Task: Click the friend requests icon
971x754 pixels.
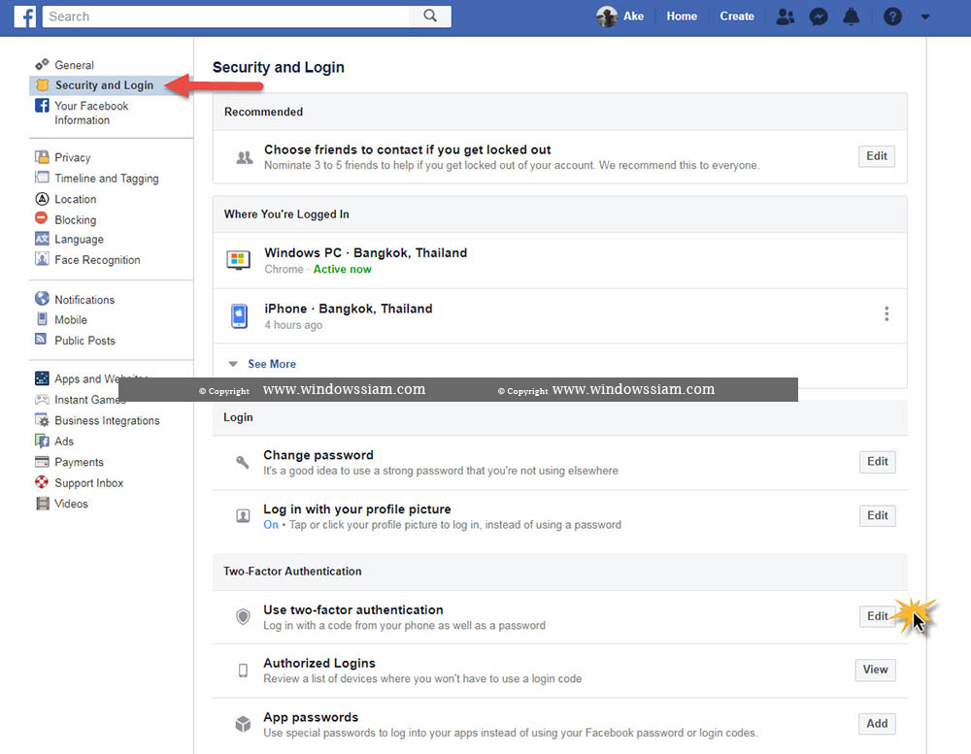Action: point(785,16)
